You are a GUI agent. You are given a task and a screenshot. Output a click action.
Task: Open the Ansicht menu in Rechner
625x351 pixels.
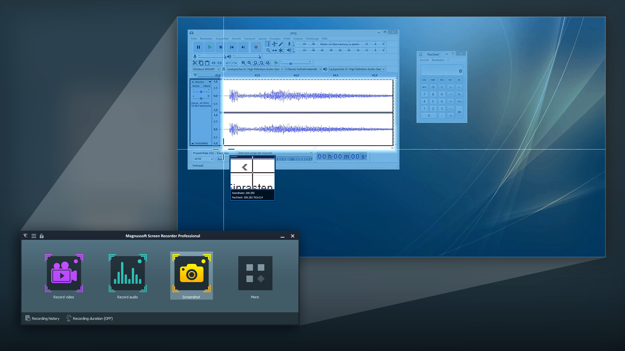(424, 60)
